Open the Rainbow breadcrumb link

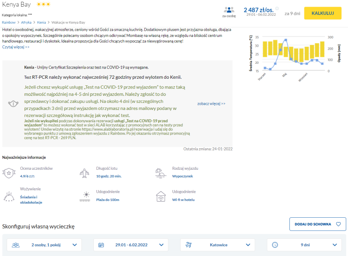[9, 22]
